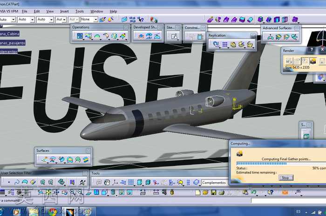Toggle Feature Element filter in User Selection Filter

(x=43, y=183)
